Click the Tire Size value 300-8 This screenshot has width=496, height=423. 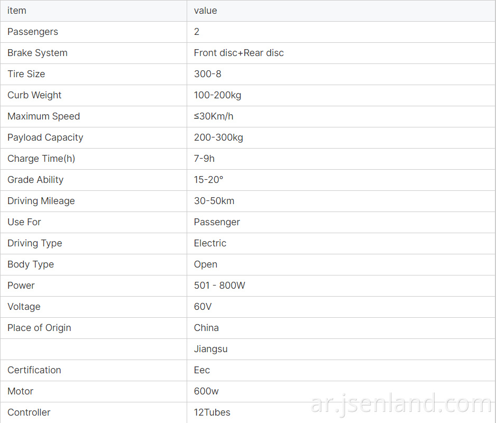pyautogui.click(x=207, y=74)
